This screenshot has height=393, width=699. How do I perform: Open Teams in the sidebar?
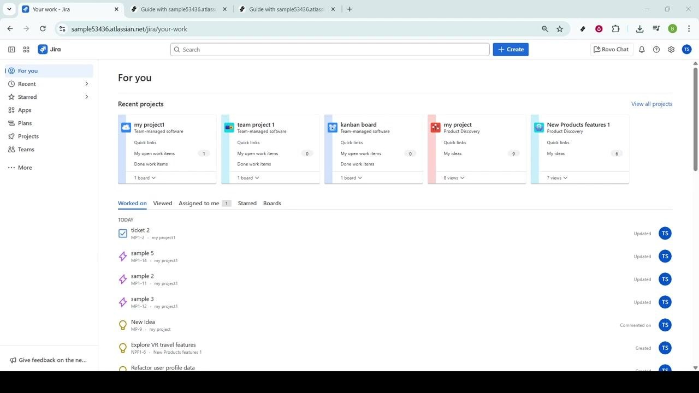tap(49, 150)
